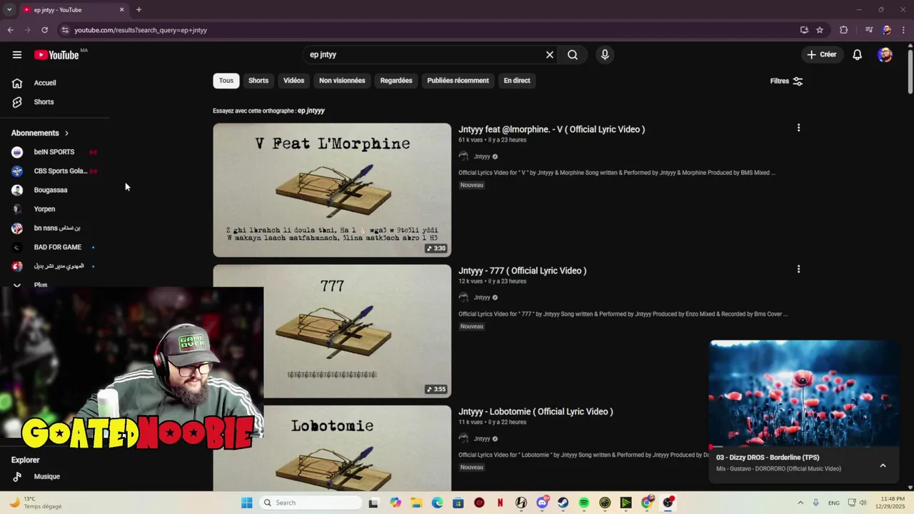Open Windows Start menu
The width and height of the screenshot is (914, 514).
pyautogui.click(x=246, y=503)
